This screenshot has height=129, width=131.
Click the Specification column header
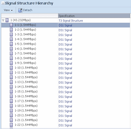(x=94, y=16)
